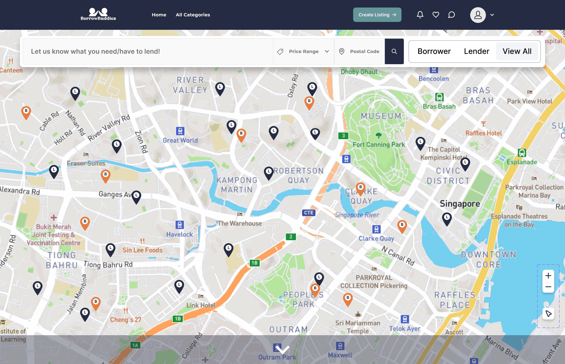565x364 pixels.
Task: Click the Create Listing button
Action: coord(377,15)
